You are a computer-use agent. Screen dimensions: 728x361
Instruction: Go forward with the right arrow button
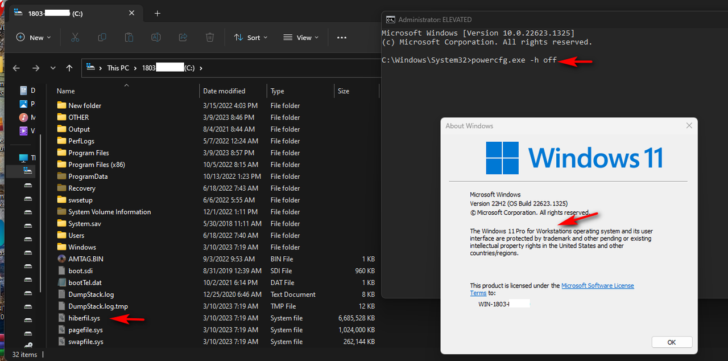(x=36, y=68)
